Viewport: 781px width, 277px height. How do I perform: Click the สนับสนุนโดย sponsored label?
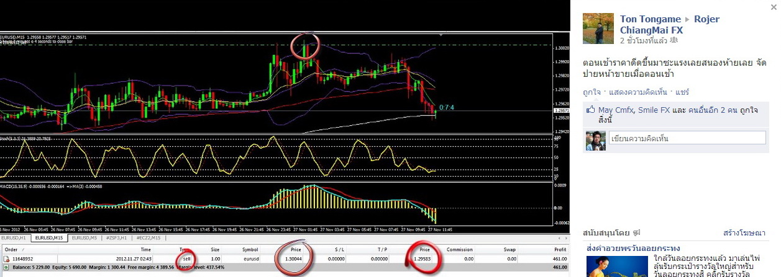pos(606,233)
